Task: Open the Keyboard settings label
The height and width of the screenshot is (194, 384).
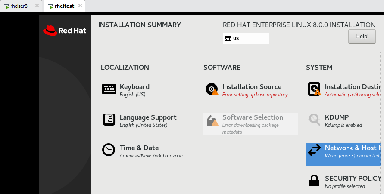Action: (134, 87)
